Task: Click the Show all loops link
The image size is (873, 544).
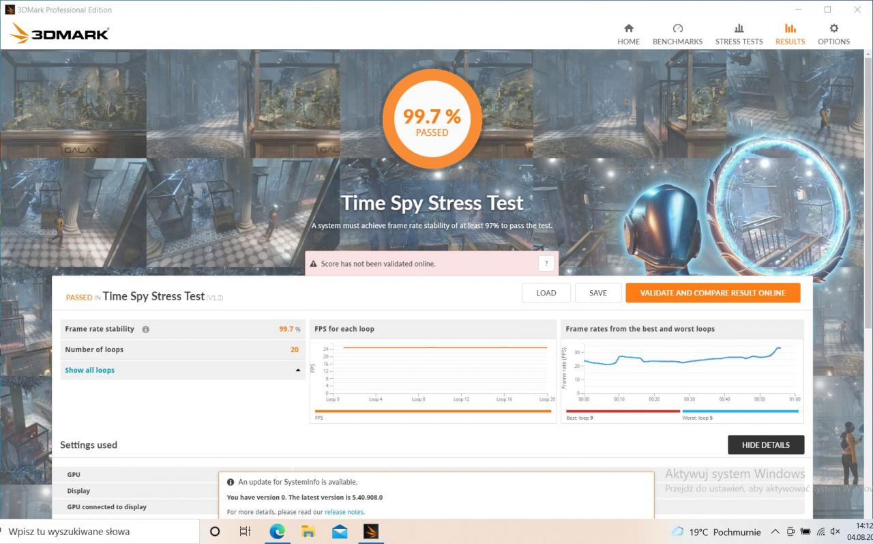Action: 89,370
